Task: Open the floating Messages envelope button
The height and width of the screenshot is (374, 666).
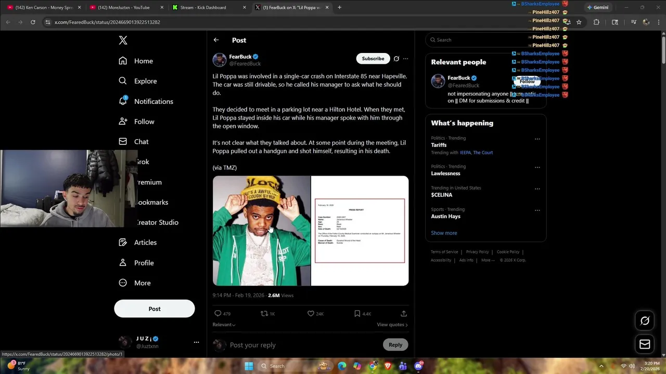Action: tap(645, 344)
